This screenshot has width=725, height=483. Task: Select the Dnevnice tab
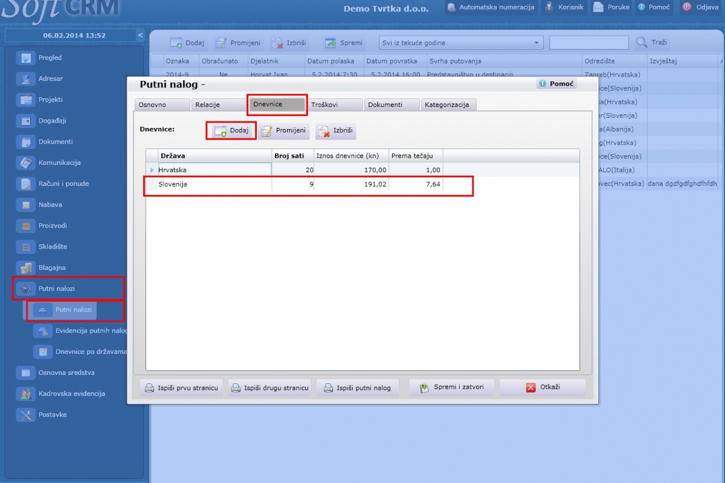click(277, 104)
